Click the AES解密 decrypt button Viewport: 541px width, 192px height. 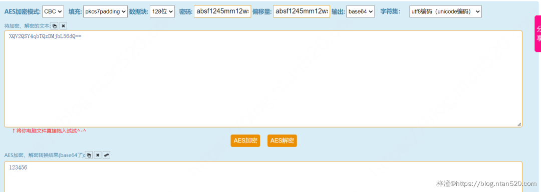(x=282, y=140)
